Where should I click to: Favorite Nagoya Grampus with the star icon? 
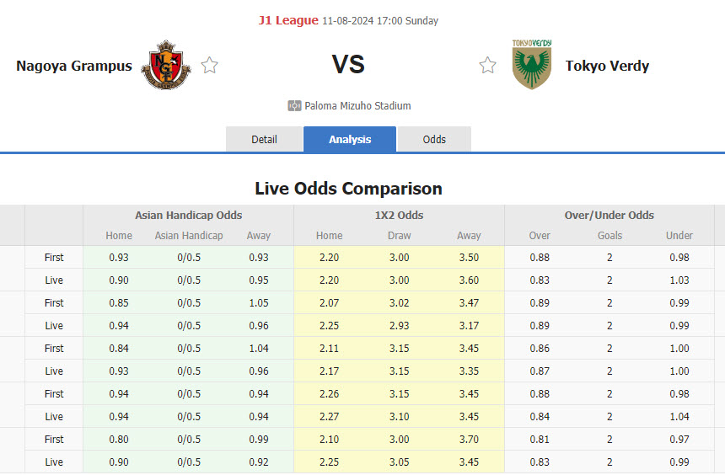[210, 66]
